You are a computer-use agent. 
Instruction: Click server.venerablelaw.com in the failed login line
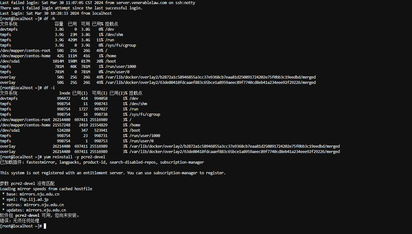click(x=142, y=3)
